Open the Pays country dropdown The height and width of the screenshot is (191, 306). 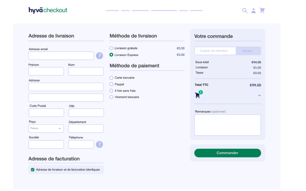tap(46, 128)
